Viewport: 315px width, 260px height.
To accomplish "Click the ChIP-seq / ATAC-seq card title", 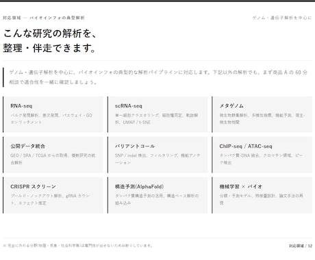I will (x=246, y=146).
